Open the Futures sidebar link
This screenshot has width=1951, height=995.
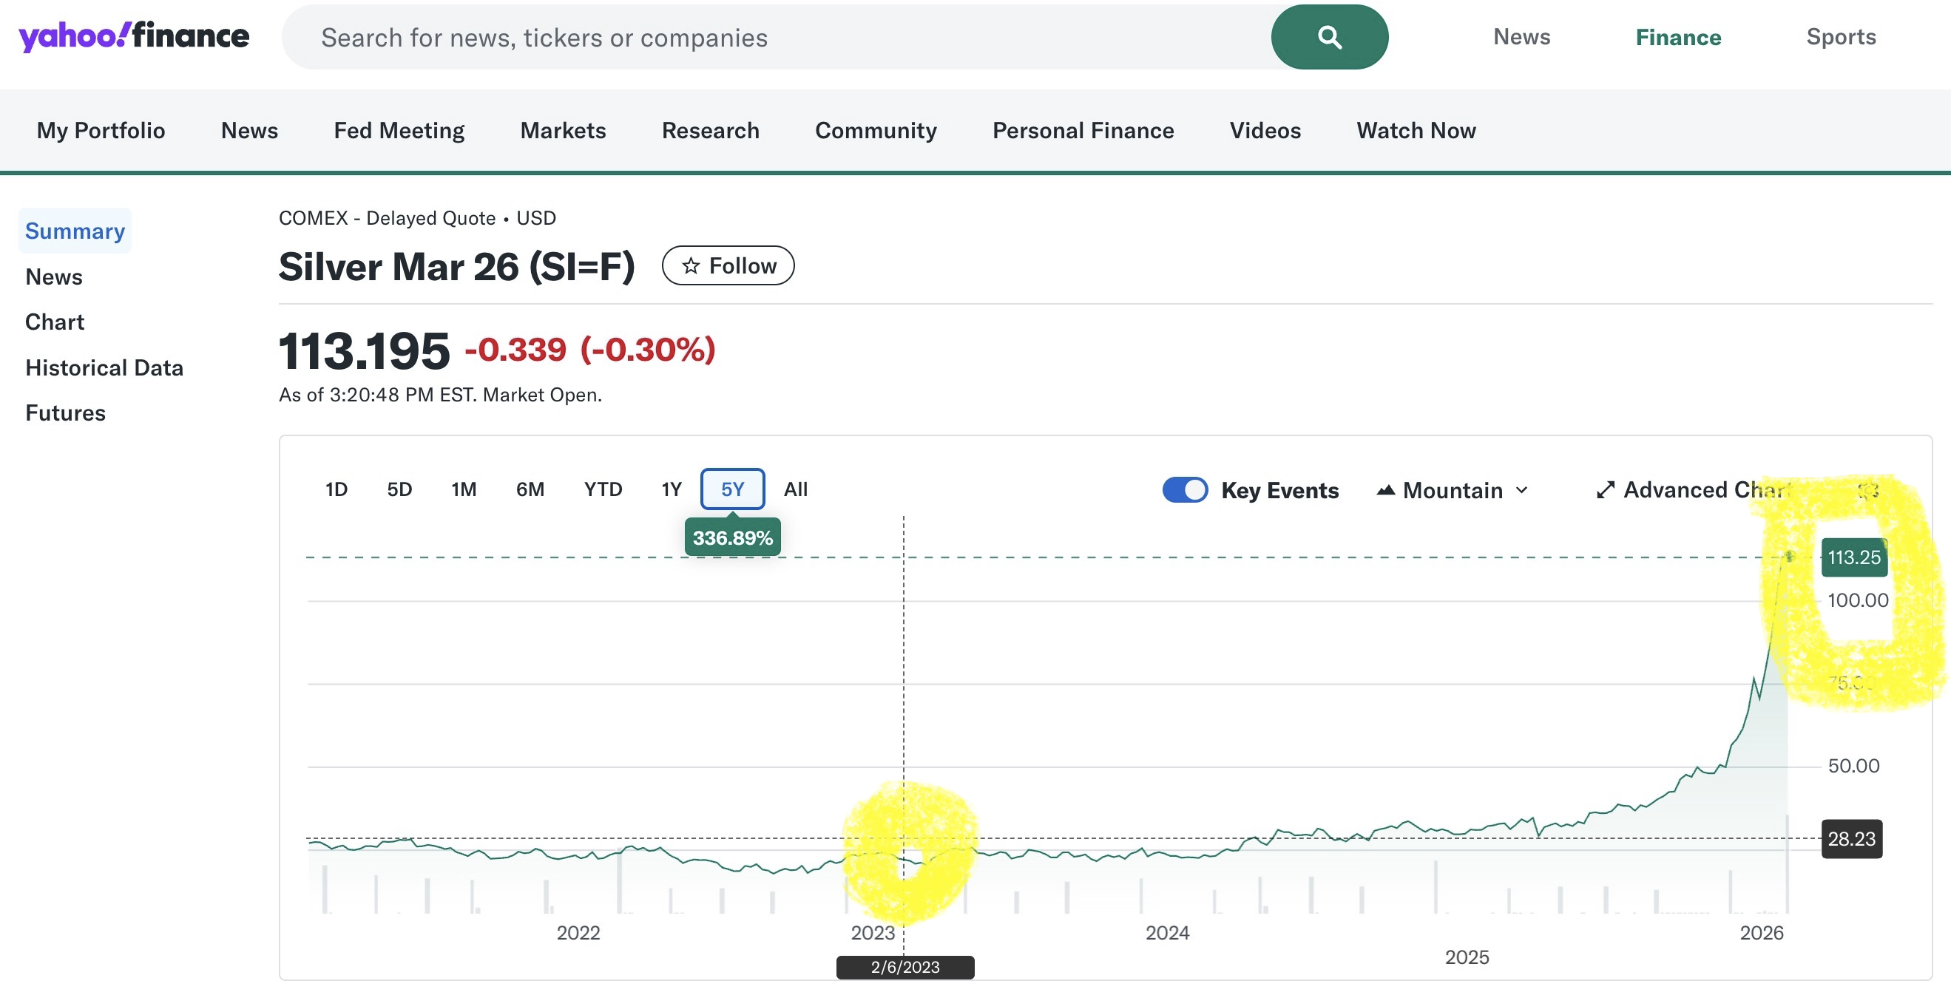65,412
